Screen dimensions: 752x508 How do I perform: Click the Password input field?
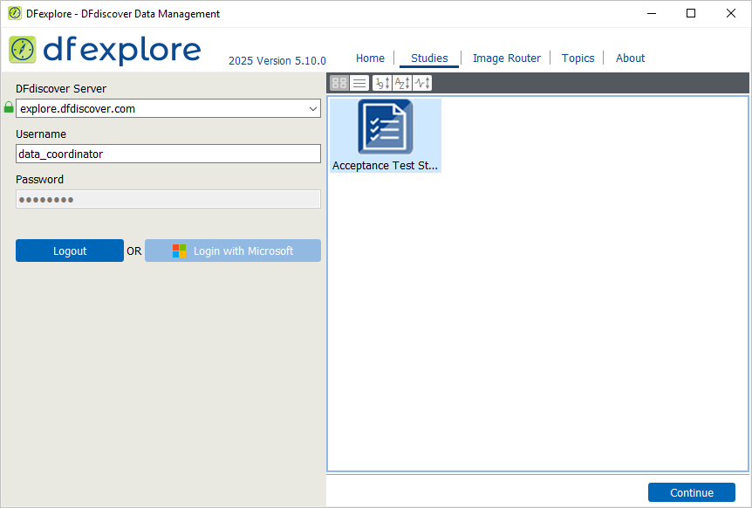click(168, 199)
